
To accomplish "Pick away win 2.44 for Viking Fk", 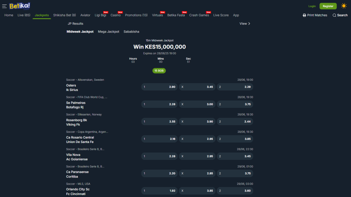I will click(x=235, y=121).
